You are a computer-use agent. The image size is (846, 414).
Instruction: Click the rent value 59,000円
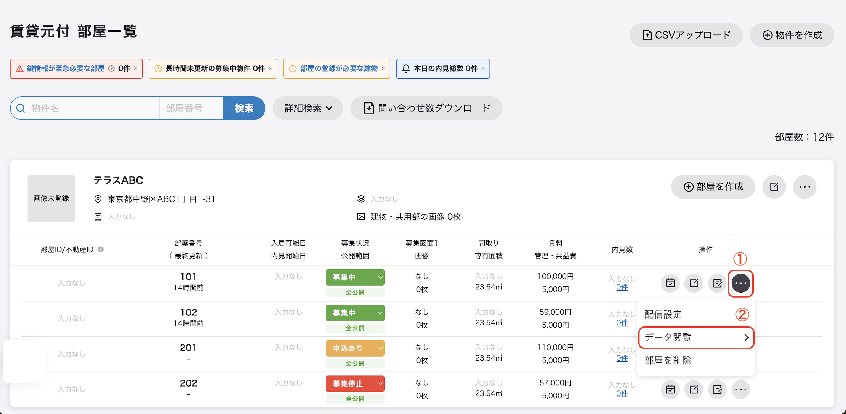(x=555, y=312)
